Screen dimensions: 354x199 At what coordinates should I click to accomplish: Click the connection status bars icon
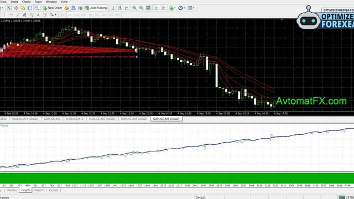point(342,197)
